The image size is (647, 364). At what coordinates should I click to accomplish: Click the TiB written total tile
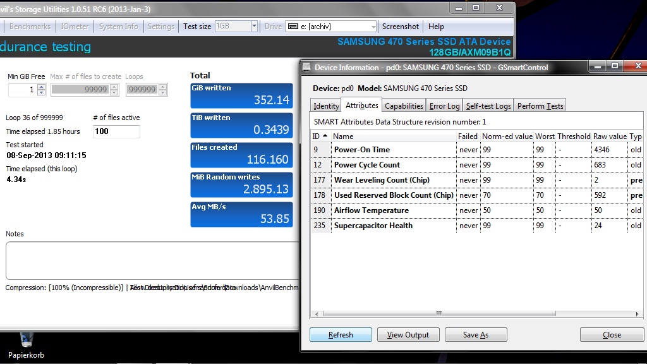tap(241, 126)
